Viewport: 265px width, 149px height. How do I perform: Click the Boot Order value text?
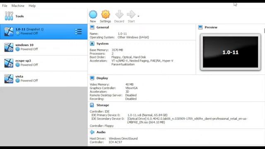(x=129, y=57)
